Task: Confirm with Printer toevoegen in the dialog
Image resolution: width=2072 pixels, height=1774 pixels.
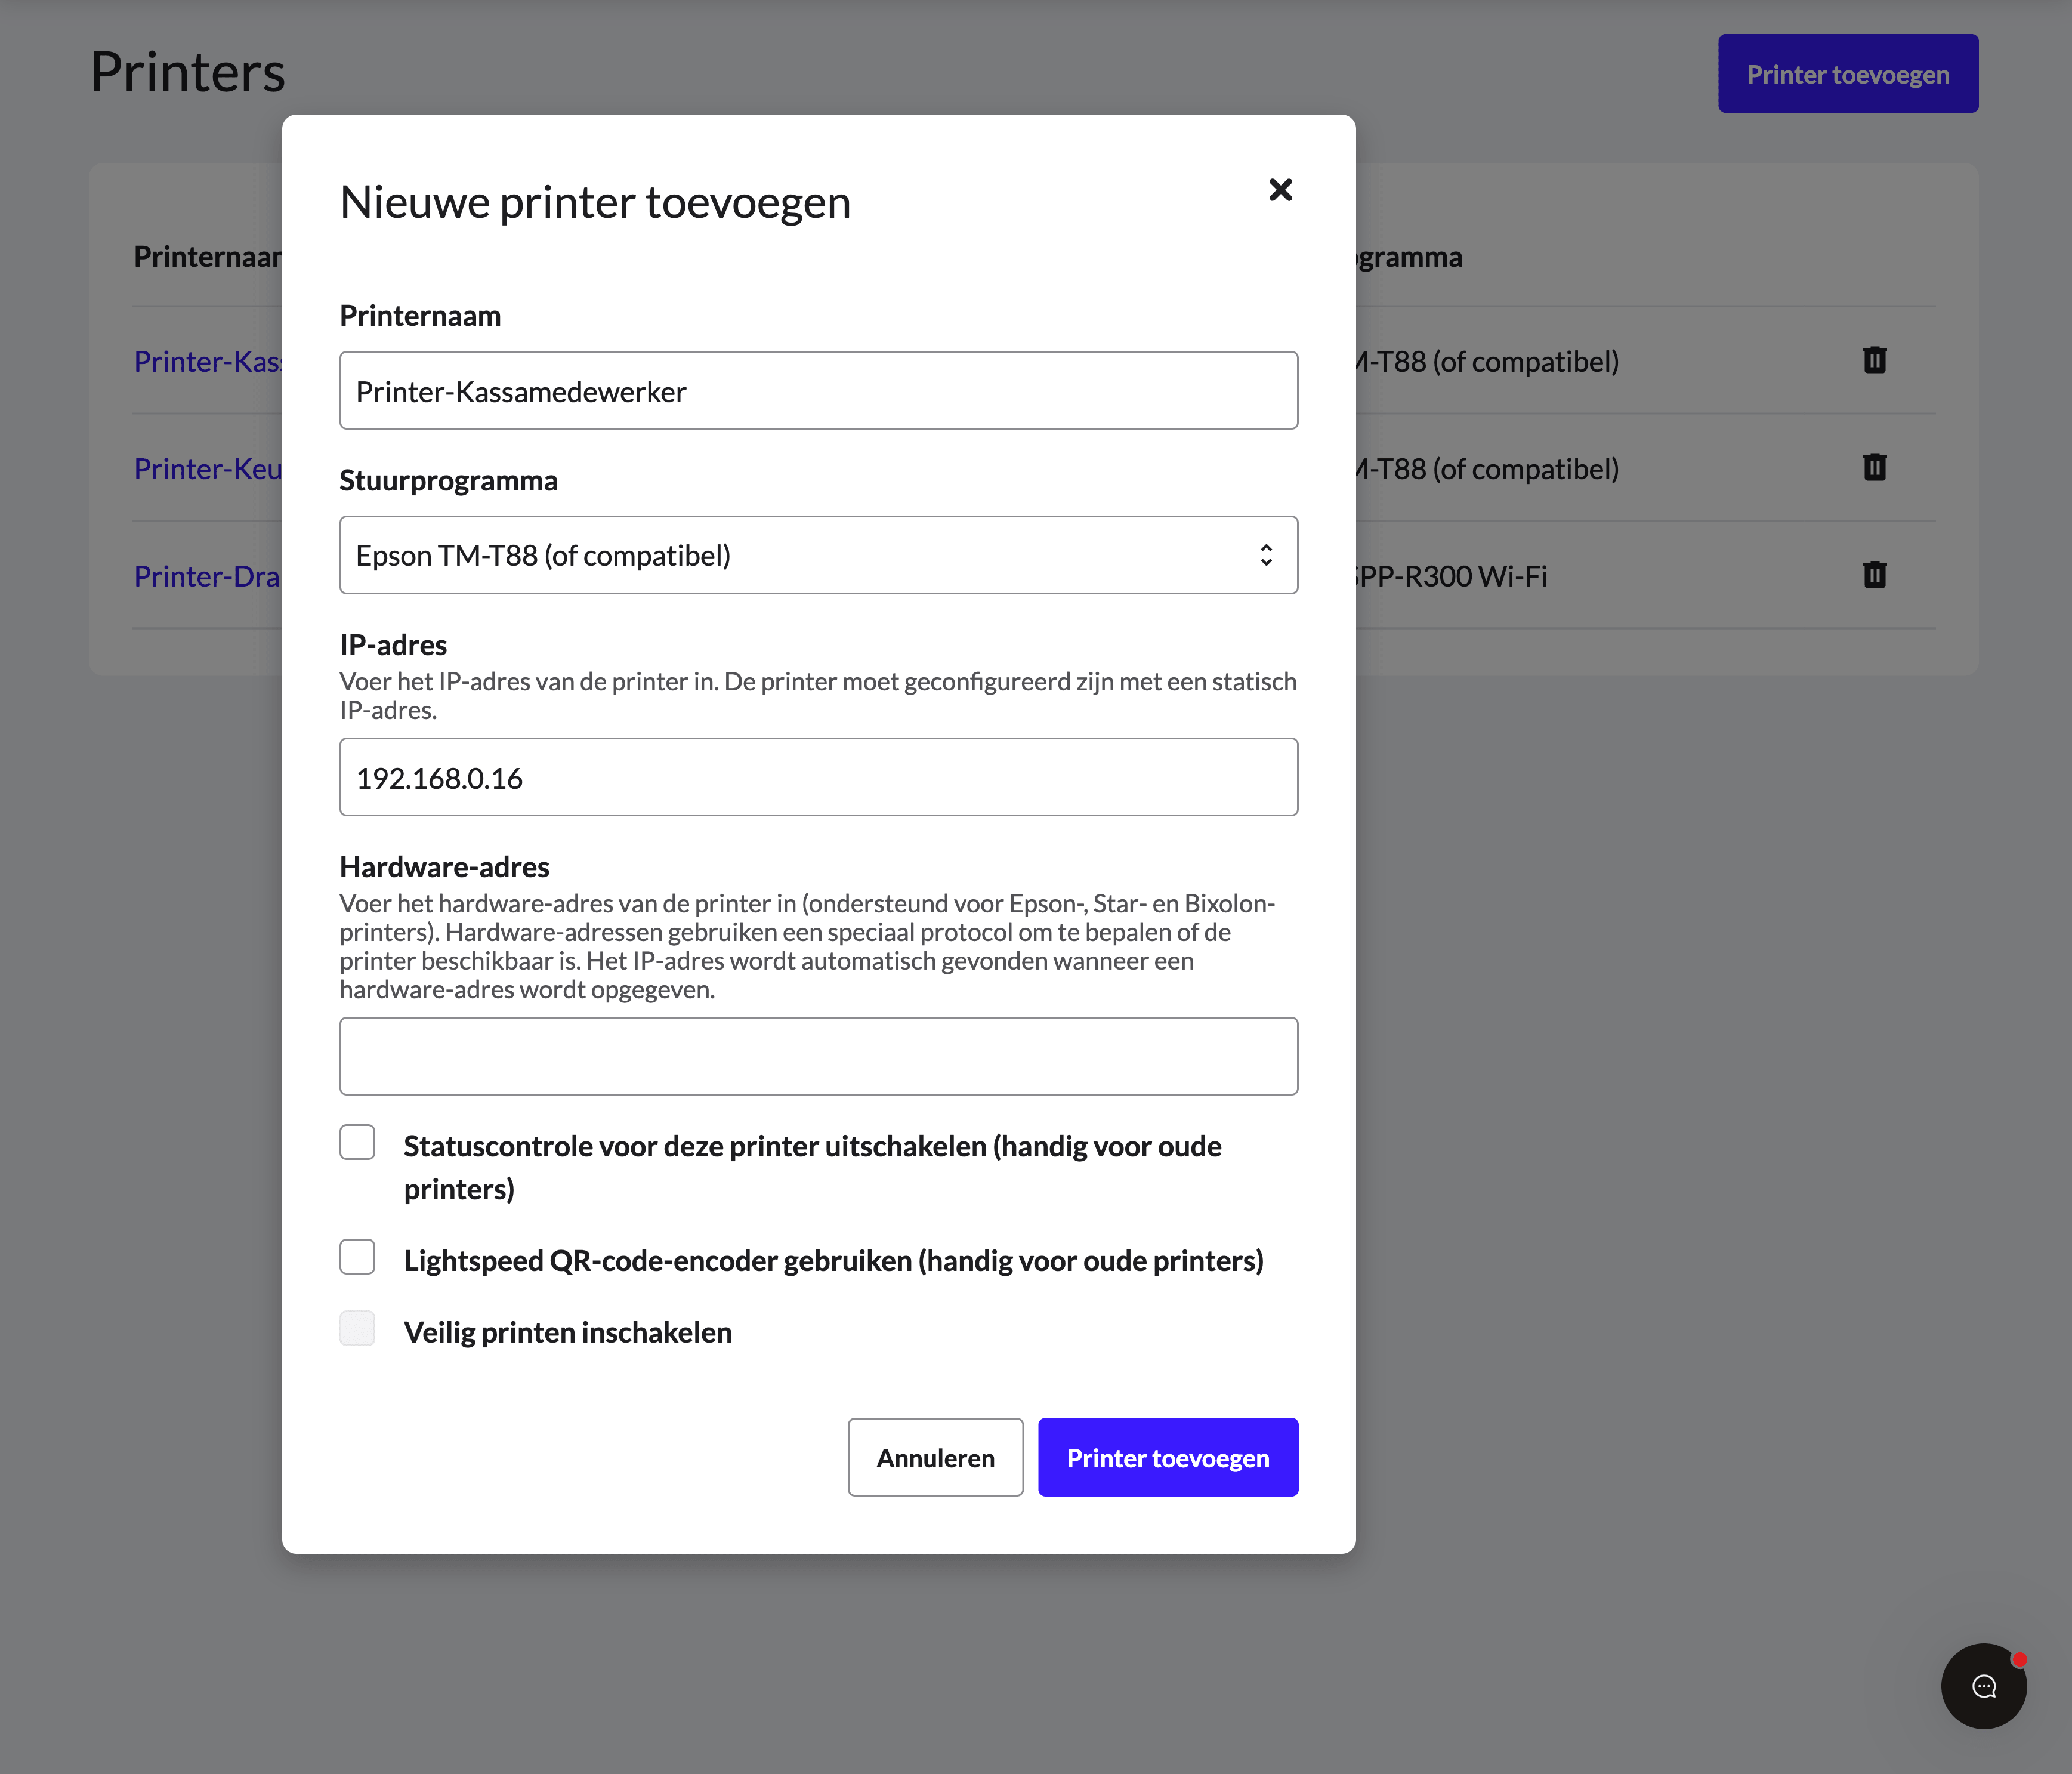Action: 1168,1457
